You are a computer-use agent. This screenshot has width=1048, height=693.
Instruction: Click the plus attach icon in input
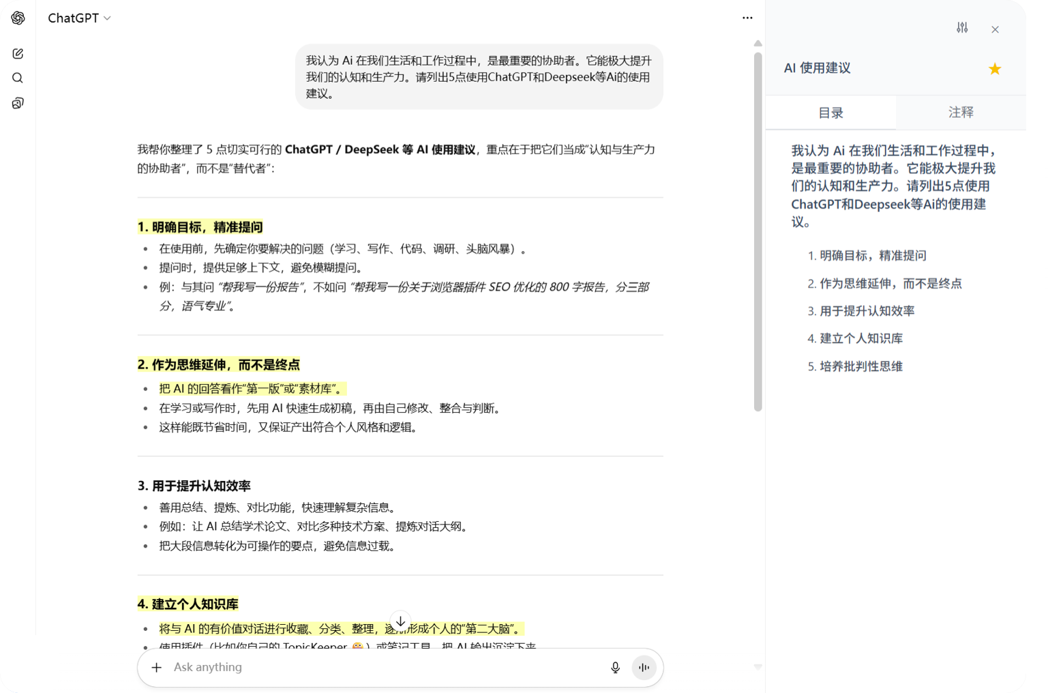156,667
